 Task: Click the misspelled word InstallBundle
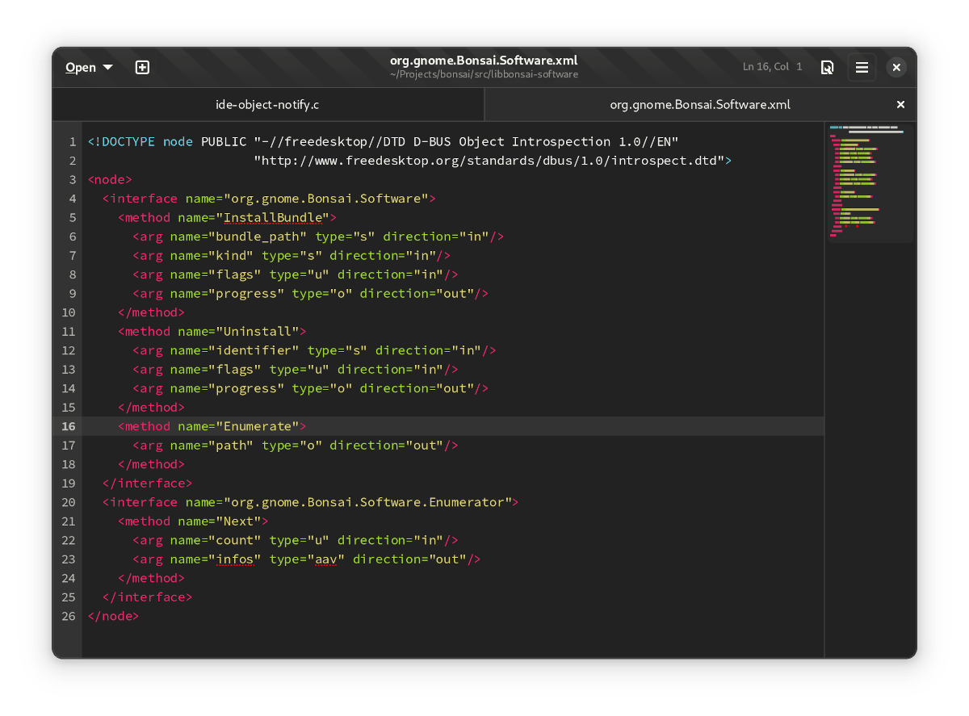pyautogui.click(x=275, y=218)
